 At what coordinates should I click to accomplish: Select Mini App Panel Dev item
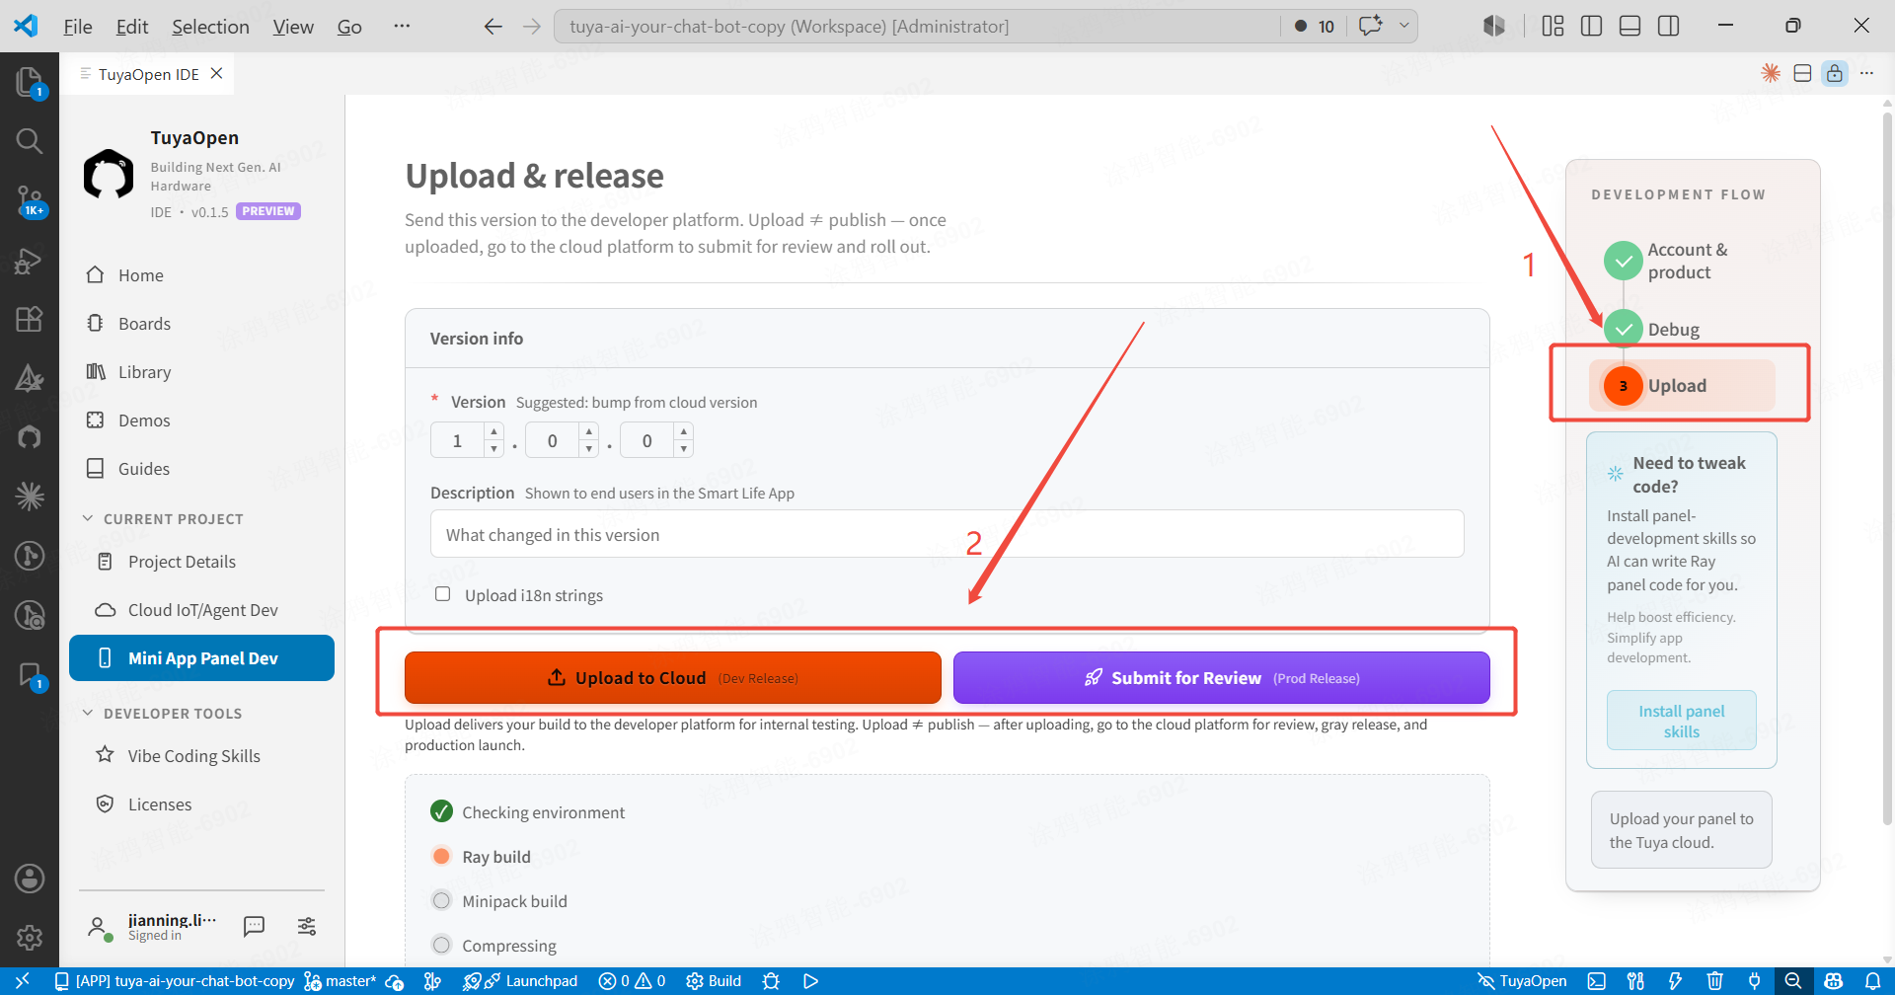(x=201, y=658)
